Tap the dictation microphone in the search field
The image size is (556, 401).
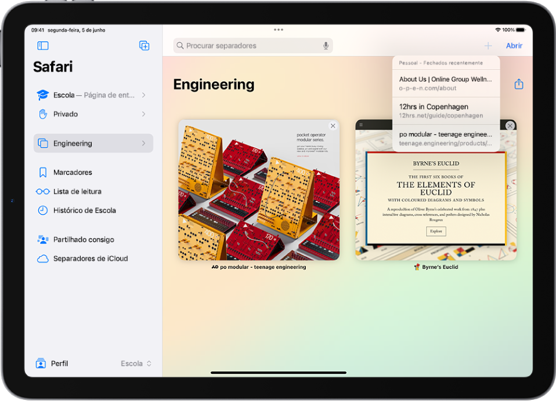[325, 45]
